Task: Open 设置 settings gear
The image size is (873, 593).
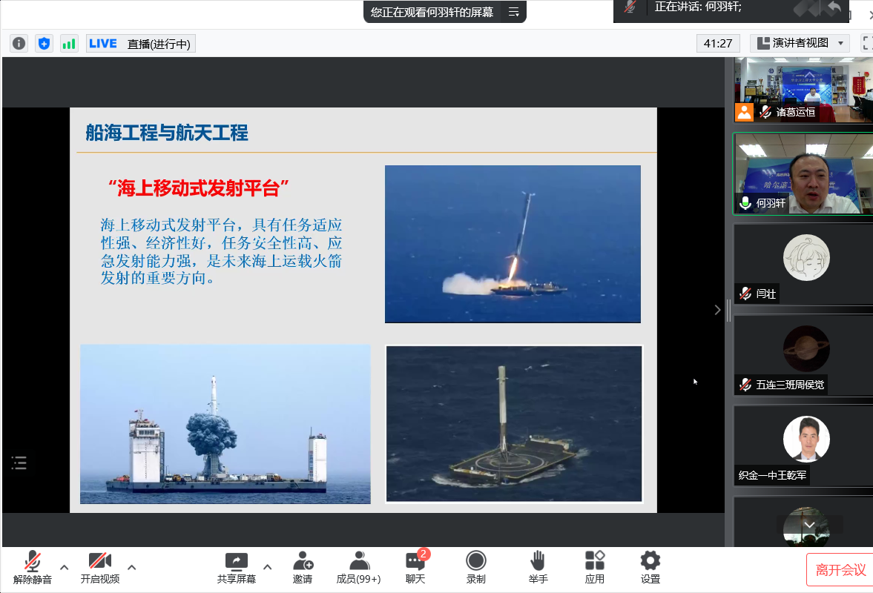Action: [650, 567]
